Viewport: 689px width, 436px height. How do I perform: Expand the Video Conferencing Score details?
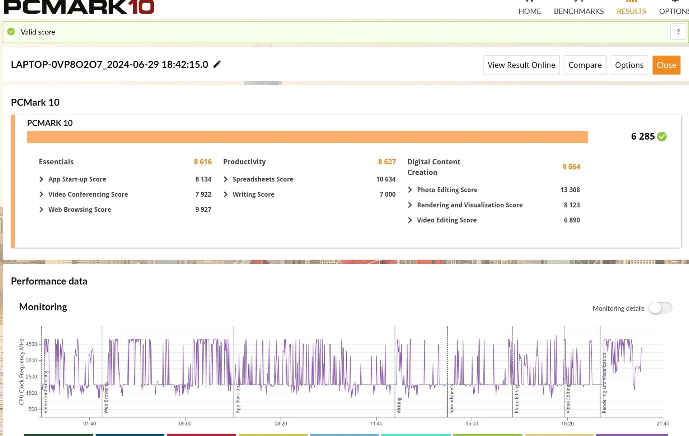[x=41, y=194]
